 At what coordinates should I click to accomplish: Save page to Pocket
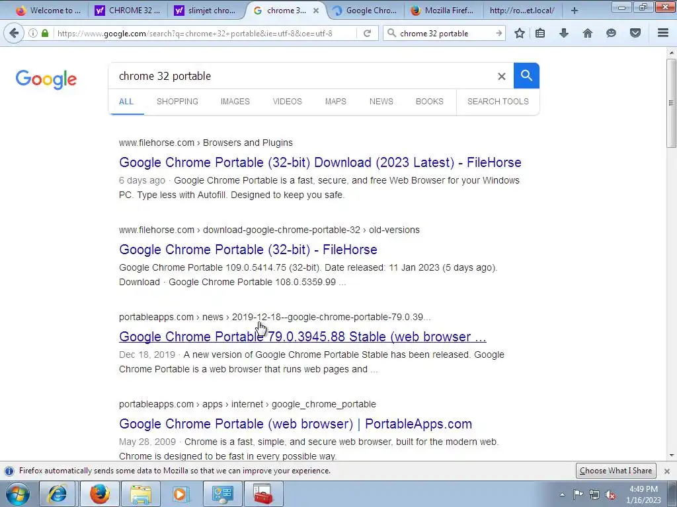click(x=635, y=33)
